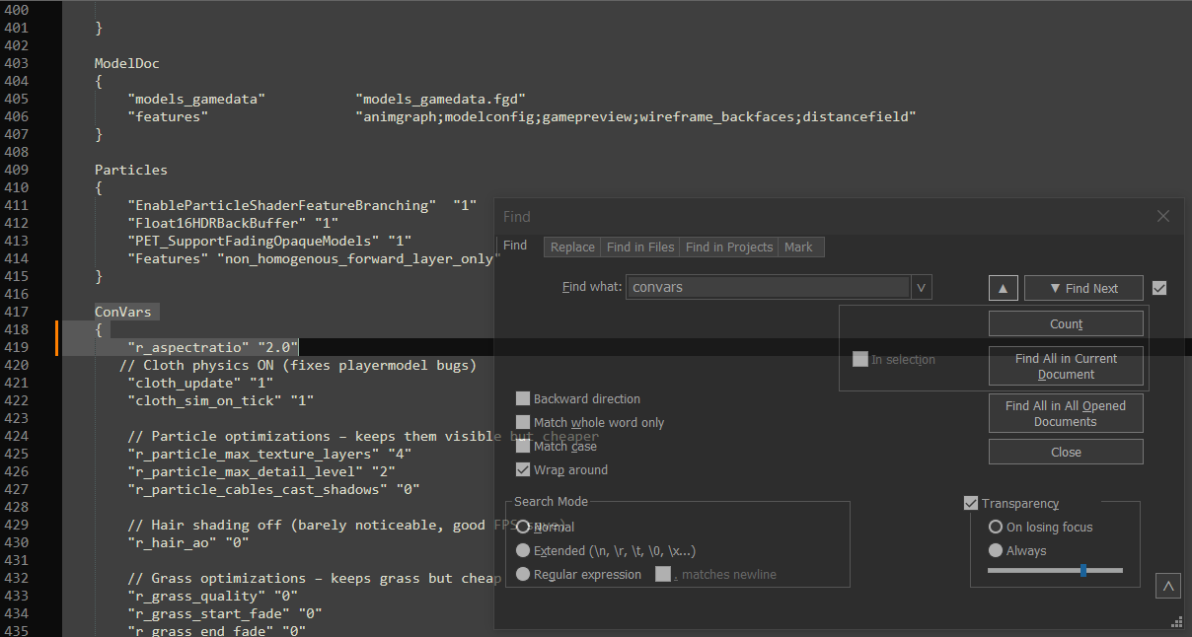Disable the Wrap around checkbox
The height and width of the screenshot is (637, 1192).
[523, 470]
